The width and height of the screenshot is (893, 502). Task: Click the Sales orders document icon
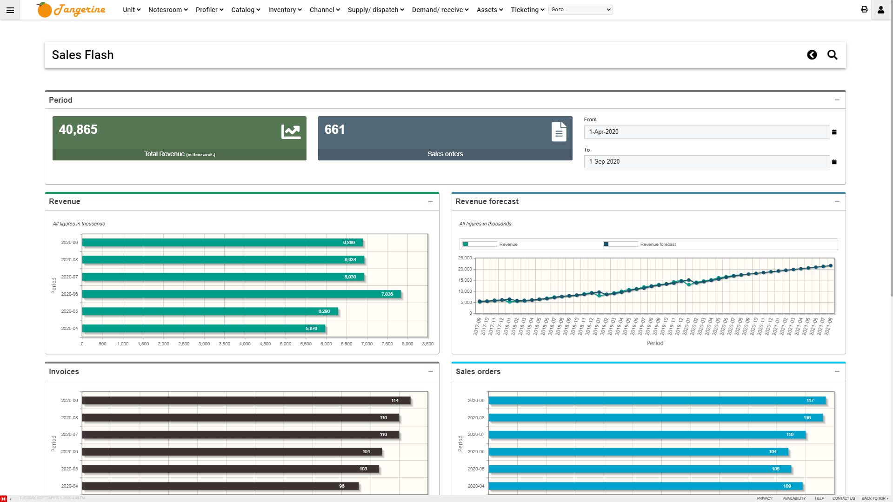(559, 132)
